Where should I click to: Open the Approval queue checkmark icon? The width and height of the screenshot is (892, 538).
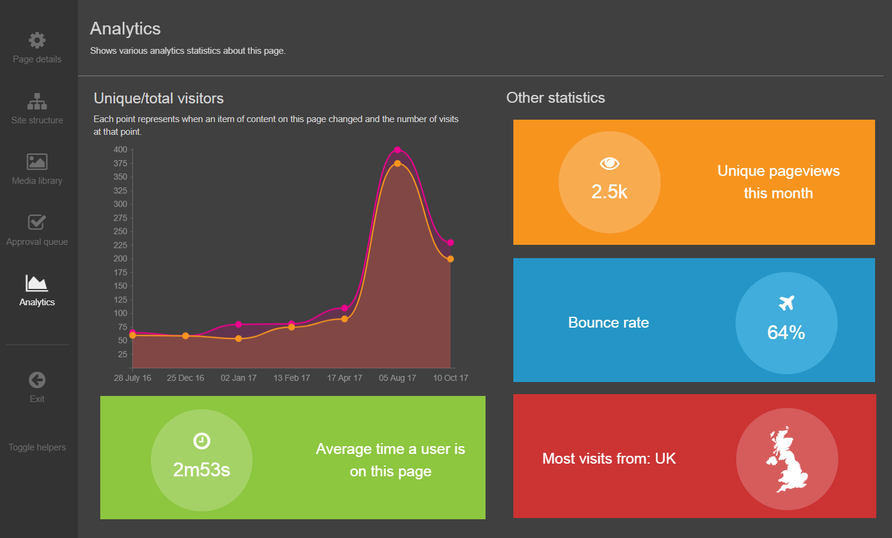(37, 222)
